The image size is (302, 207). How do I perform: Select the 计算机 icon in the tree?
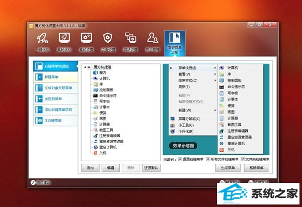click(x=96, y=78)
